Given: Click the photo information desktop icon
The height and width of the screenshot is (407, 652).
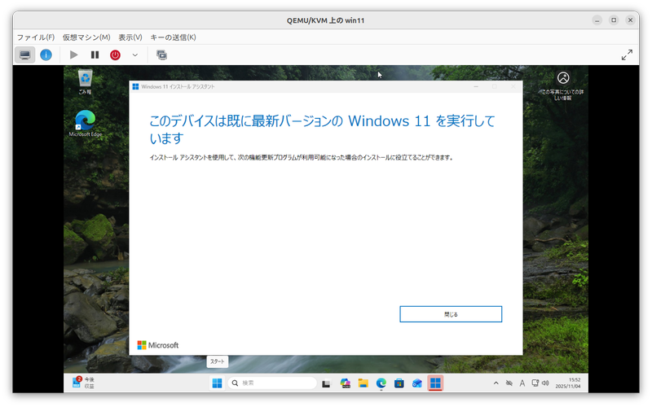Looking at the screenshot, I should pyautogui.click(x=563, y=85).
